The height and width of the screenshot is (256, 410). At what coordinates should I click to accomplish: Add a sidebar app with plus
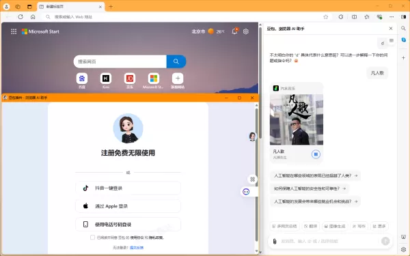point(403,58)
